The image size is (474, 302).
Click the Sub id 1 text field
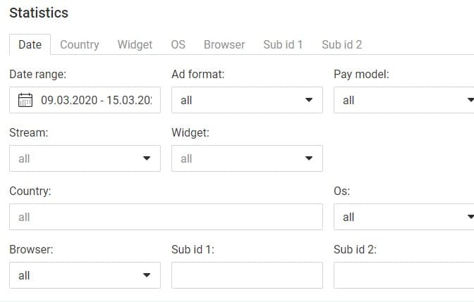[247, 275]
